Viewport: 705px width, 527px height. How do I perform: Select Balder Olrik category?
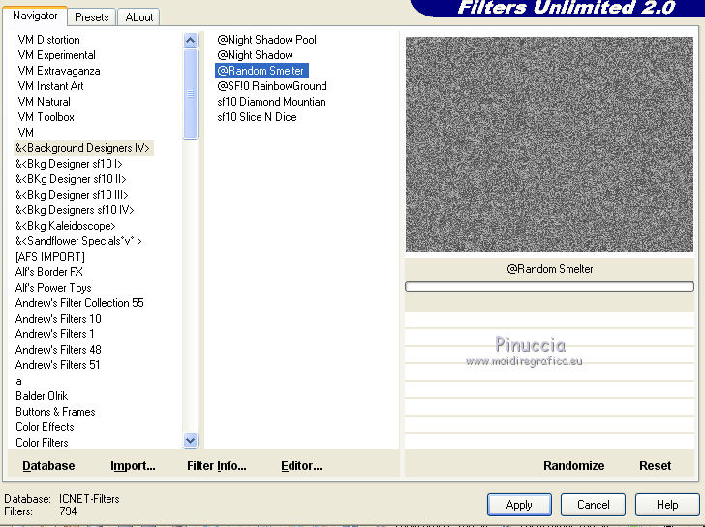point(42,396)
